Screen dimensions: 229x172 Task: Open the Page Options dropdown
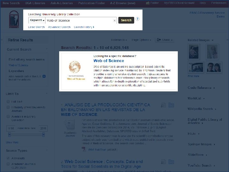(141, 40)
